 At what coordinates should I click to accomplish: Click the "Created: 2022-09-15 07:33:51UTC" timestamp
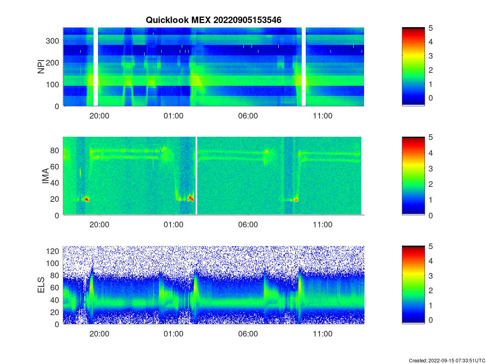point(447,360)
